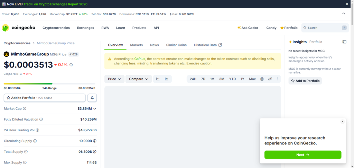
Task: Select the Max chart timeframe
Action: coord(252,79)
